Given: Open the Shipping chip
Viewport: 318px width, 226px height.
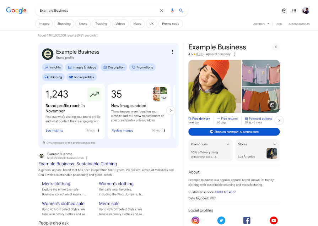Looking at the screenshot, I should click(53, 77).
